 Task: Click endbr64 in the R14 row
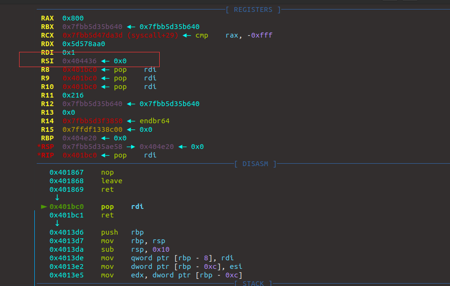[x=154, y=121]
